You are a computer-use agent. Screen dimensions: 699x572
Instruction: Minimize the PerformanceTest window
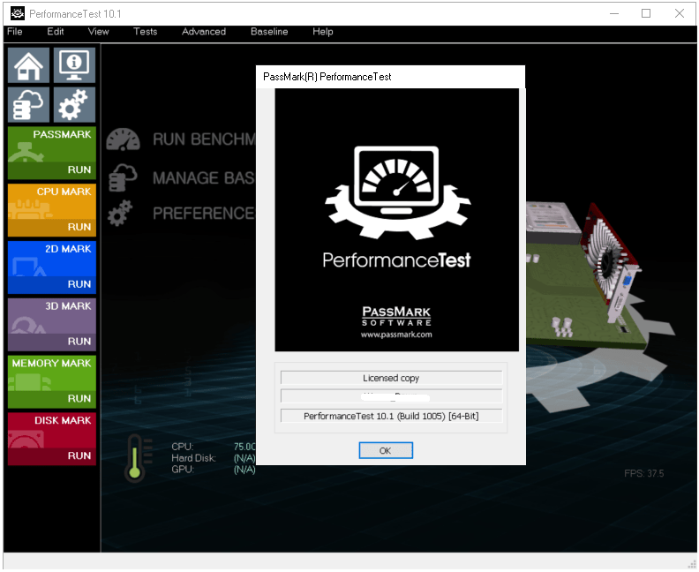point(614,14)
